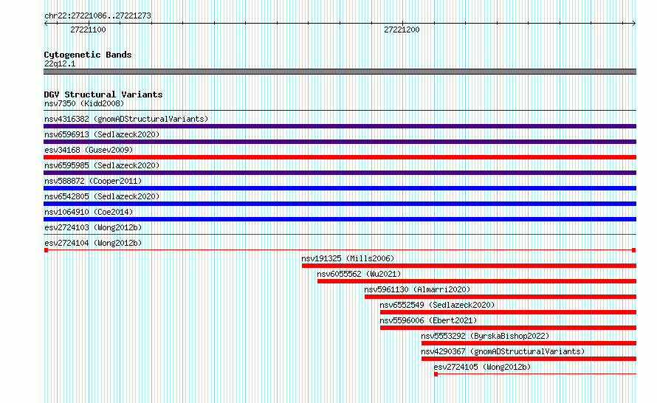
Task: Click the gray 22q12.1 cytogenetic band bar
Action: [340, 72]
